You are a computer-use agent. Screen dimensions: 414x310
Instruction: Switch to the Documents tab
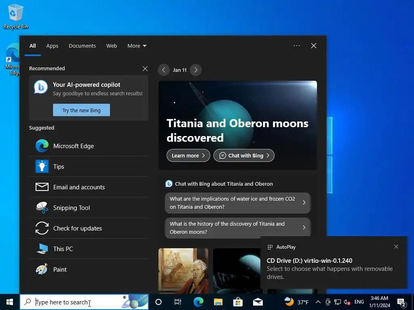coord(82,46)
